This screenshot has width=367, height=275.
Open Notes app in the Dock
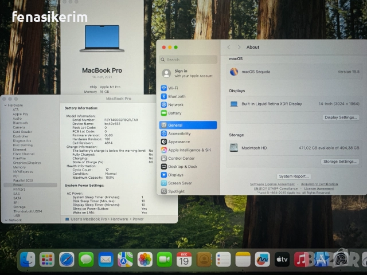pyautogui.click(x=243, y=260)
